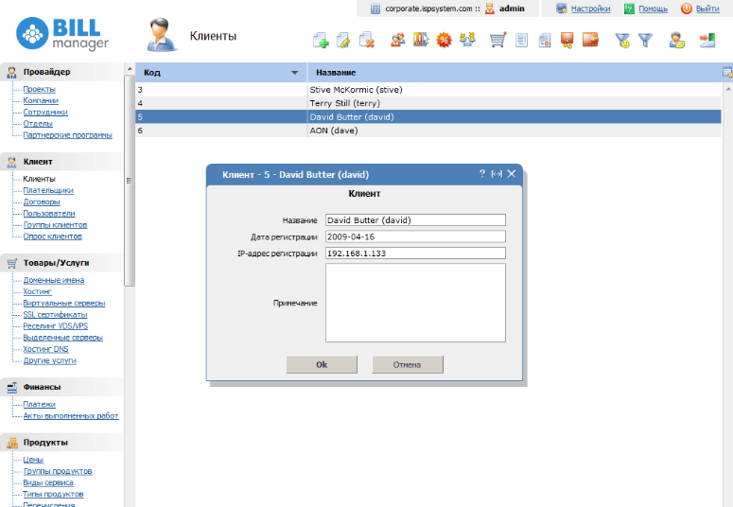
Task: Click the filter funnel with smiley icon
Action: click(x=622, y=40)
